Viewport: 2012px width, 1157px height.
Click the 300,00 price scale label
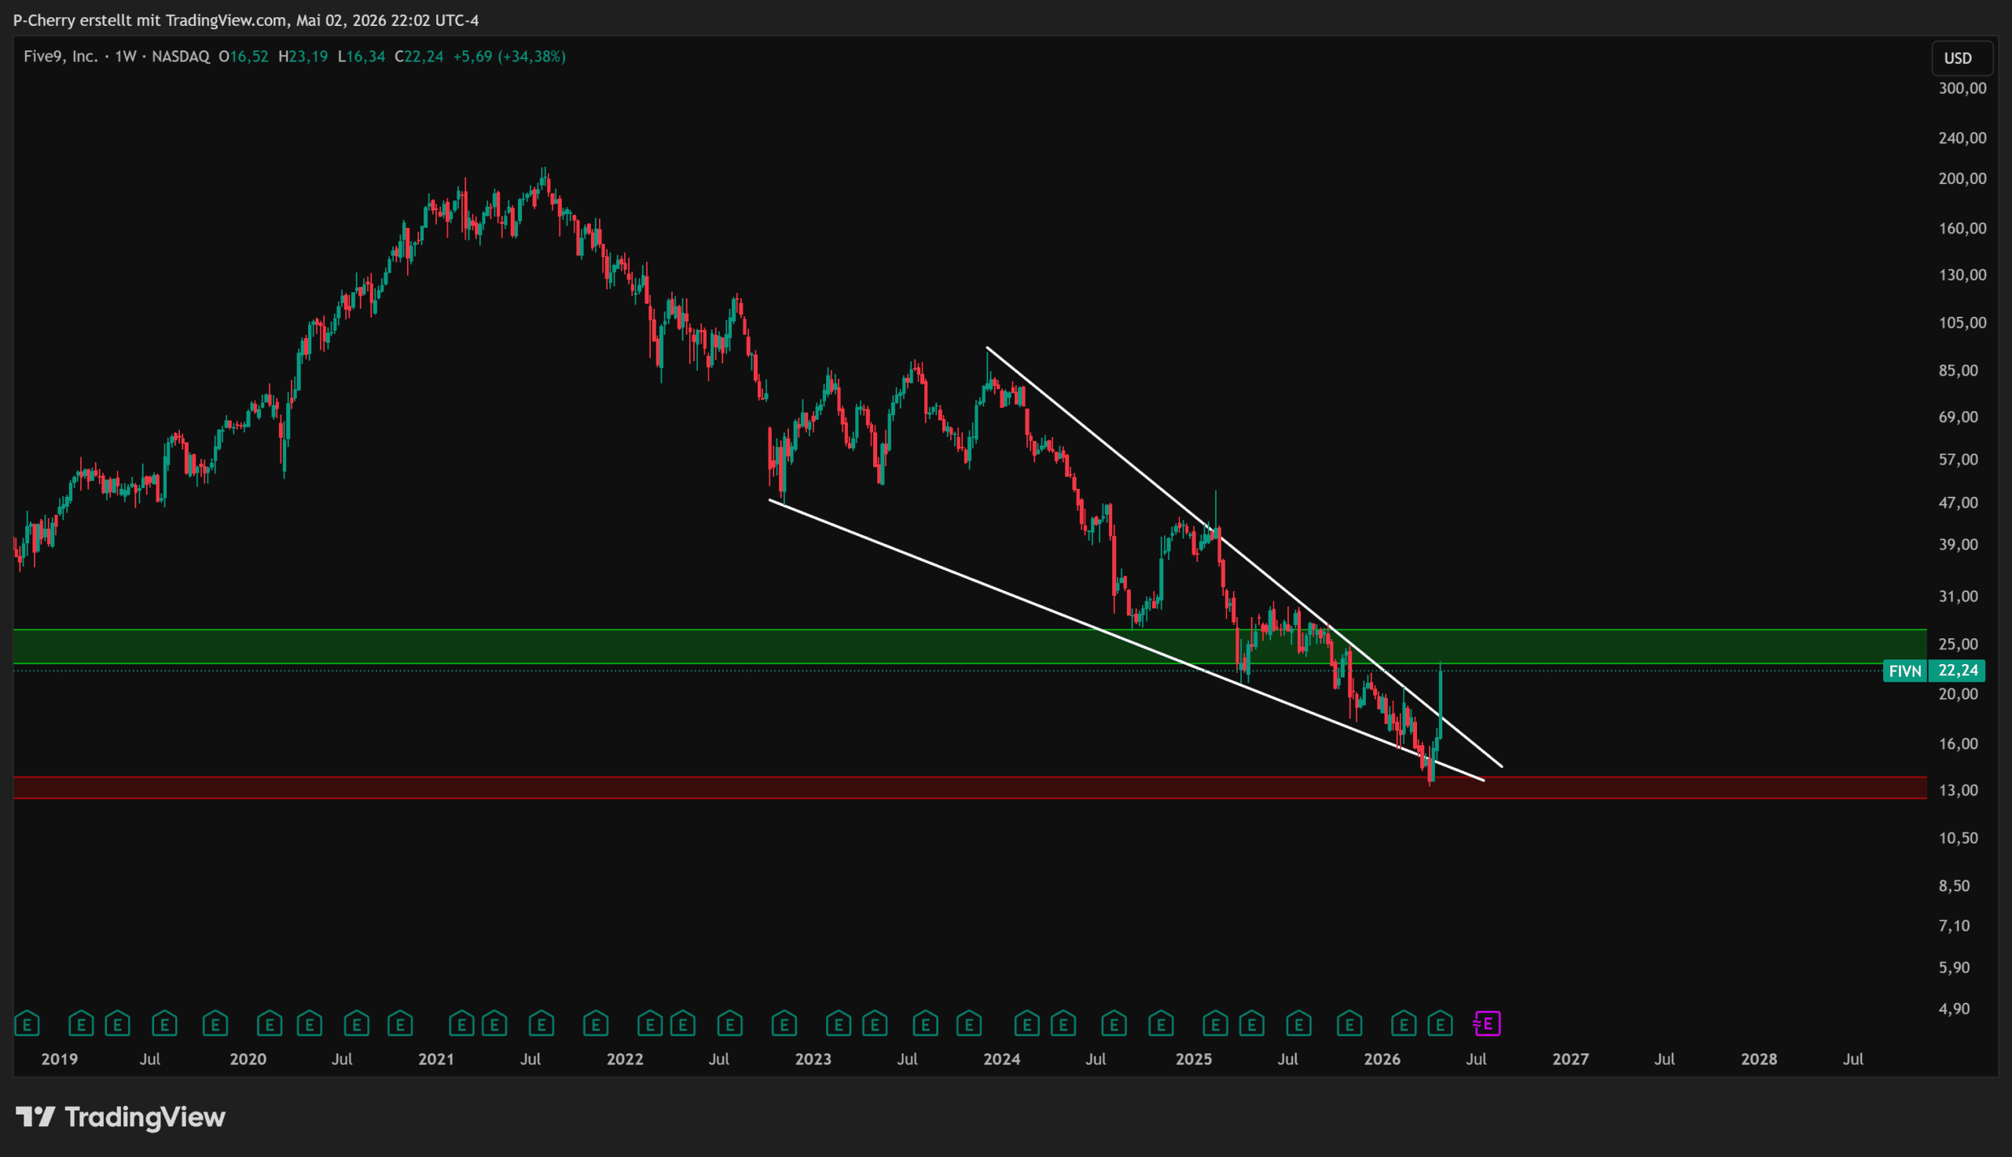[1962, 88]
